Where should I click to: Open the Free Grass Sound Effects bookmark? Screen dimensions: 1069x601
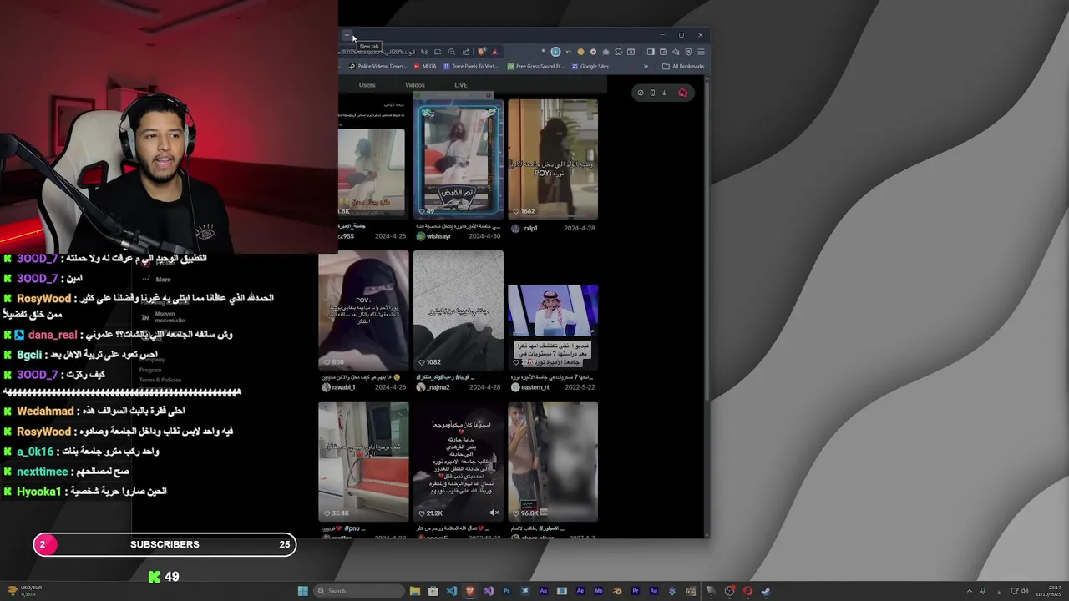click(x=535, y=67)
